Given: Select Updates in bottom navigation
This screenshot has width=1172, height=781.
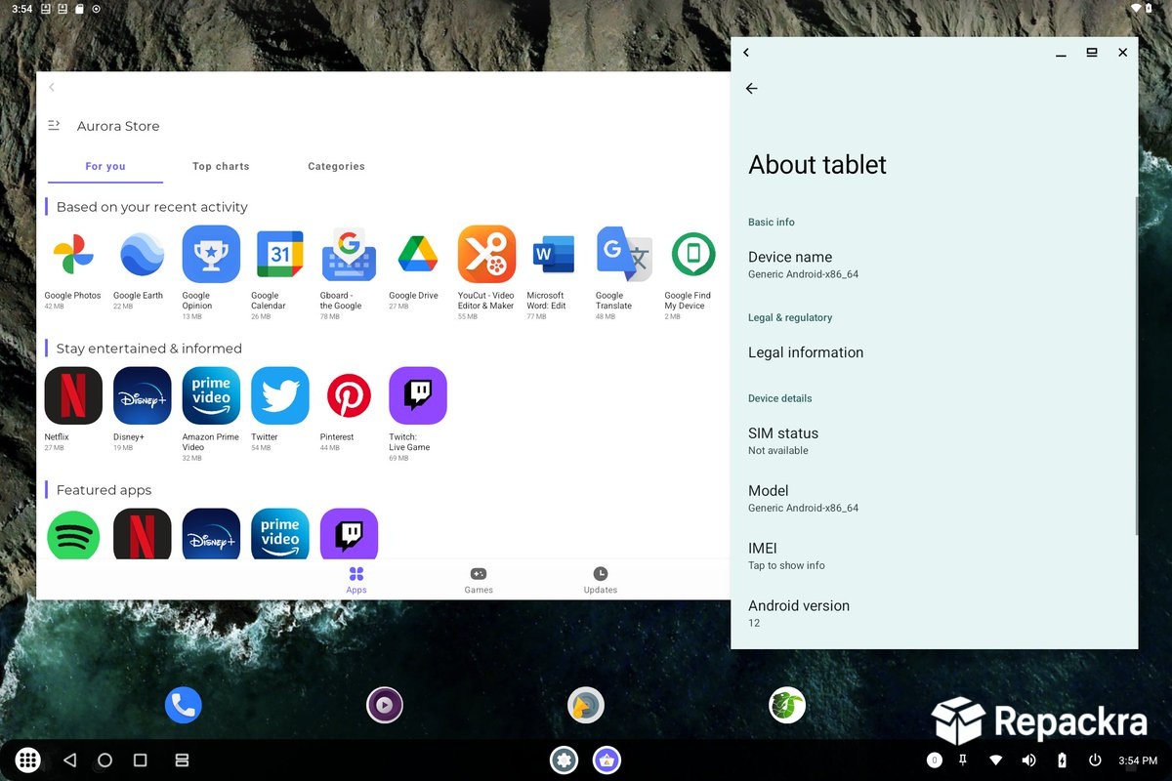Looking at the screenshot, I should [x=601, y=580].
